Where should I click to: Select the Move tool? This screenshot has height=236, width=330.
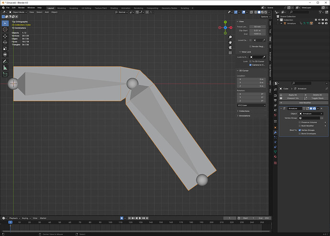[5, 36]
